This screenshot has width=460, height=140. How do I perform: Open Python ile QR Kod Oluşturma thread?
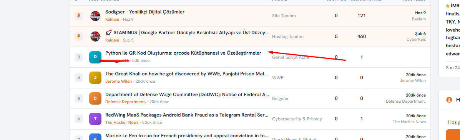(x=183, y=53)
